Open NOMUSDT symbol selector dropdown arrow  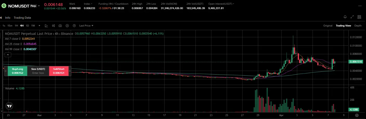click(39, 5)
